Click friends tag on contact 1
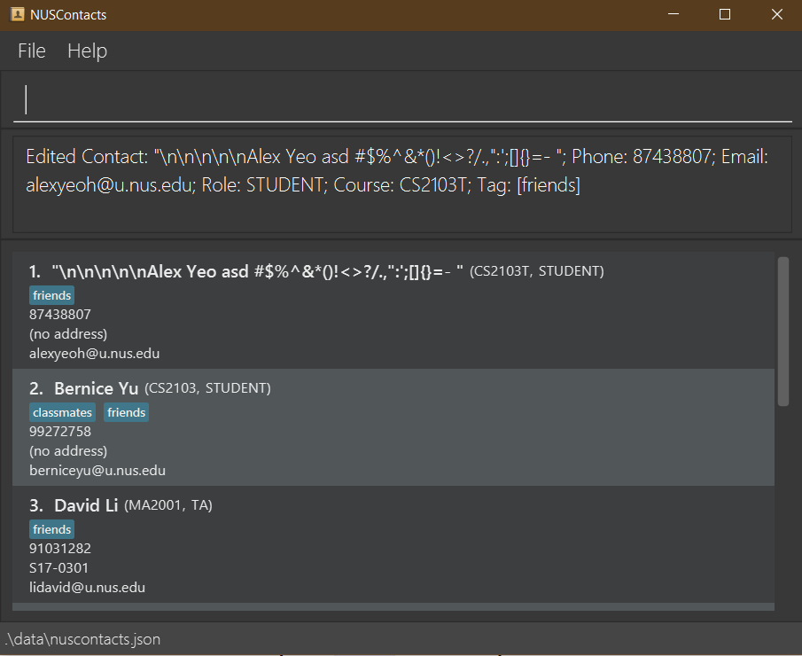 (x=51, y=295)
